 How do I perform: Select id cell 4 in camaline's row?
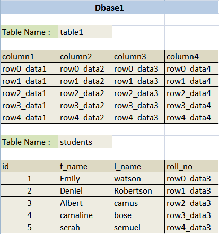[29, 215]
